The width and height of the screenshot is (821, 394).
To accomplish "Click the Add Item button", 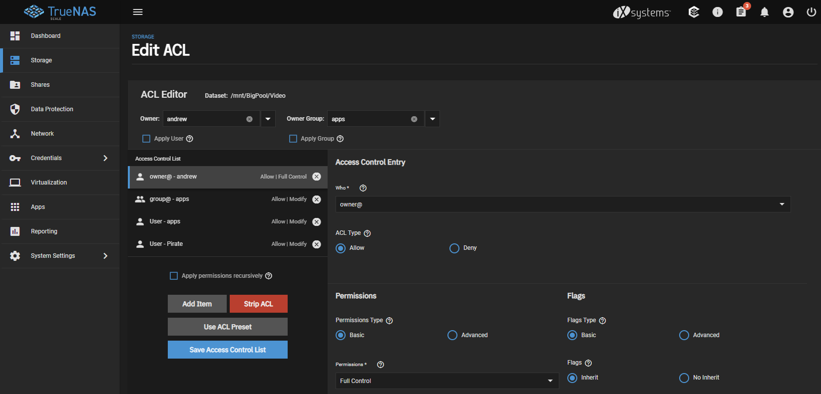I will [x=197, y=304].
